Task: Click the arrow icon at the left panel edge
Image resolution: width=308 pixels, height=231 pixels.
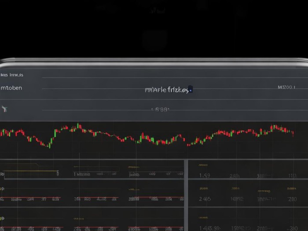Action: [5, 108]
